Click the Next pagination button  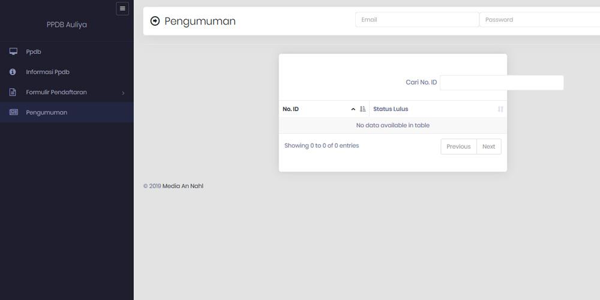point(488,146)
